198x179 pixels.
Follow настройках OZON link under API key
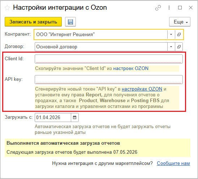142,89
